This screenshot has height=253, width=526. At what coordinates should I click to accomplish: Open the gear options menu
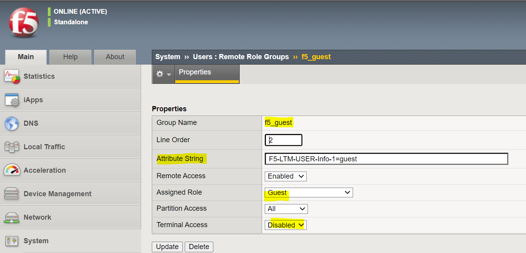pos(163,74)
